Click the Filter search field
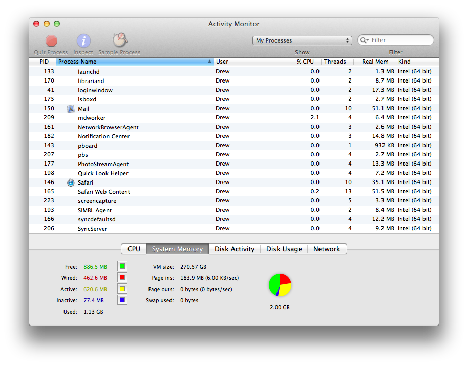 click(x=396, y=40)
